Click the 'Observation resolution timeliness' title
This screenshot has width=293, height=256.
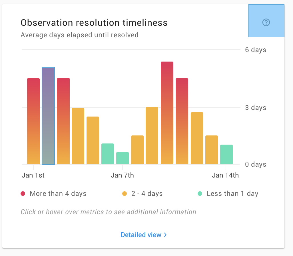point(94,23)
